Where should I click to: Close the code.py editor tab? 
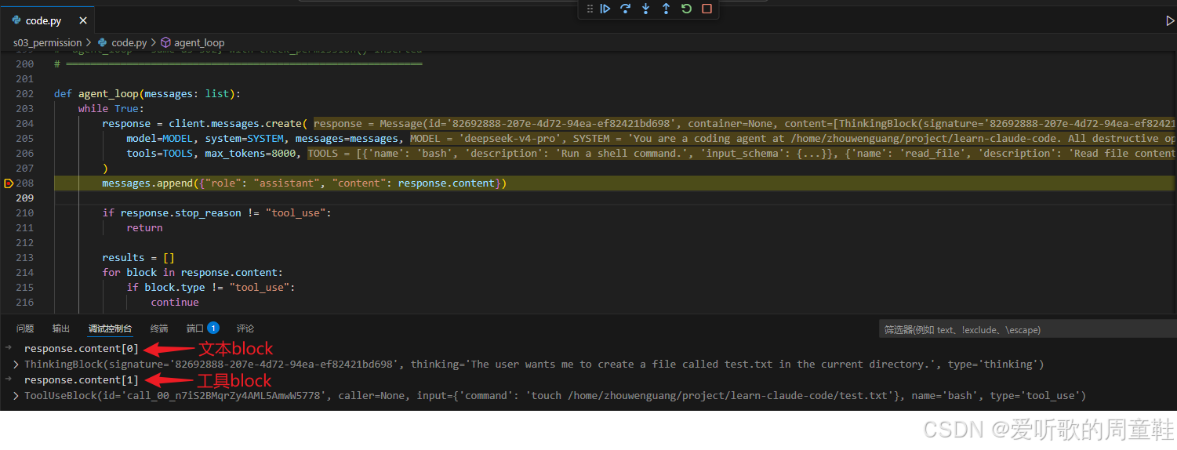coord(81,21)
